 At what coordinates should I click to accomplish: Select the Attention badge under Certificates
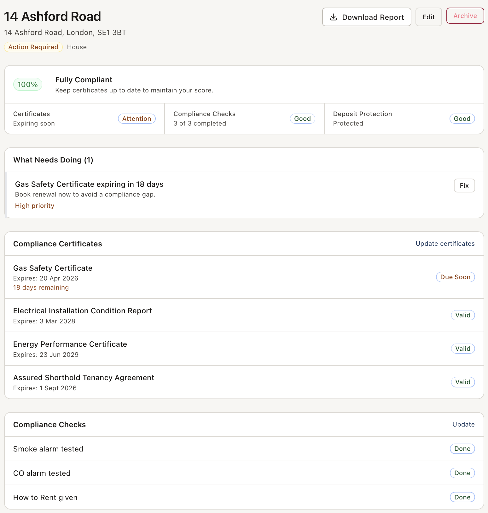pyautogui.click(x=137, y=119)
